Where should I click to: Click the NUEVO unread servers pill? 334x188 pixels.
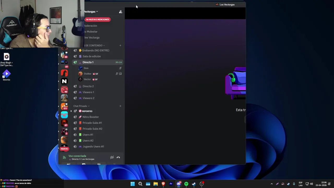coord(64,149)
